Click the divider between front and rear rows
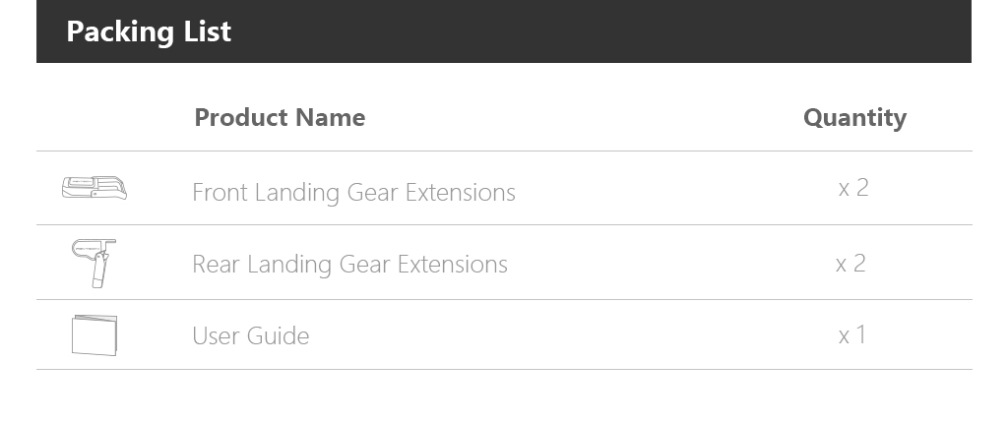The width and height of the screenshot is (1008, 423). pos(504,225)
